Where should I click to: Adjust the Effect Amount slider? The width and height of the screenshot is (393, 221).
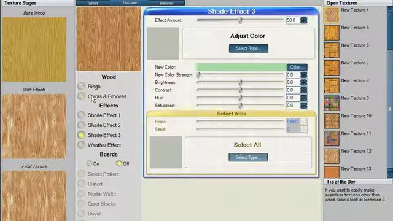pyautogui.click(x=240, y=20)
